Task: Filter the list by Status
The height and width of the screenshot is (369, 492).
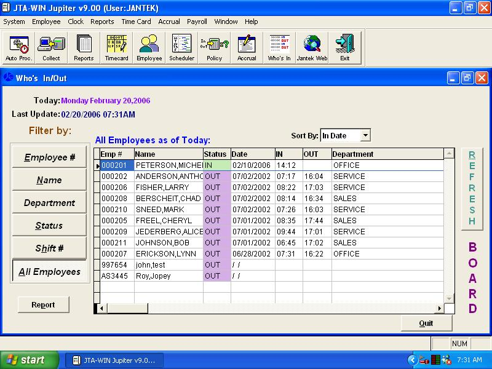Action: coord(49,225)
